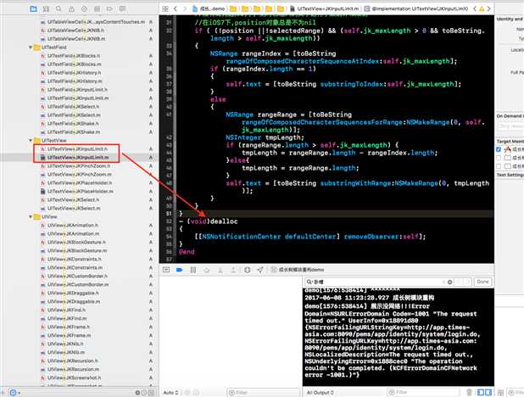Select file UITextView+JKPlaceHolder.m

pyautogui.click(x=81, y=192)
